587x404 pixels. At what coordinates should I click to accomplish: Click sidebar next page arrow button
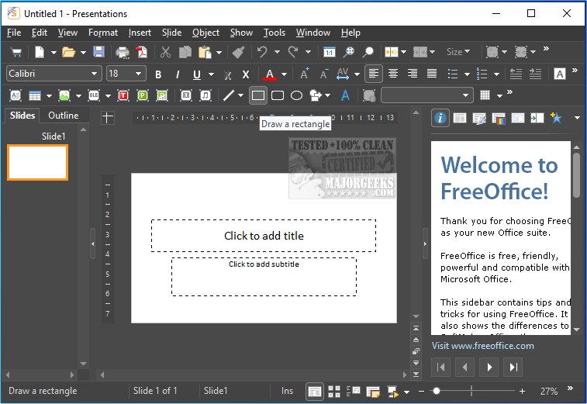[x=489, y=367]
